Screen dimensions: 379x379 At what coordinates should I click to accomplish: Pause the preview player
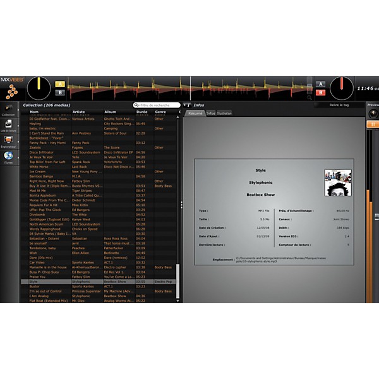(x=373, y=124)
